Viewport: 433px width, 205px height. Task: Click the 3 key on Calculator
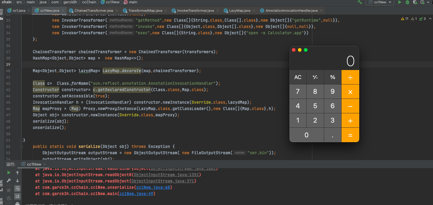click(x=332, y=121)
